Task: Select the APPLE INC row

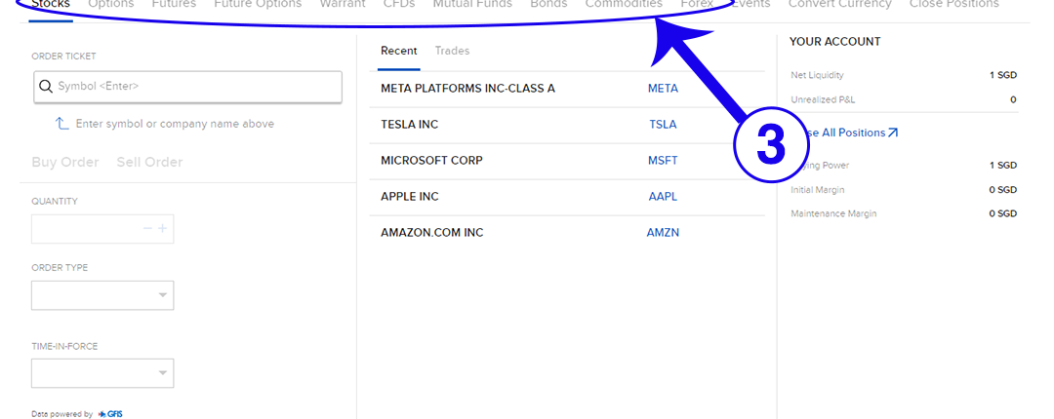Action: point(410,197)
